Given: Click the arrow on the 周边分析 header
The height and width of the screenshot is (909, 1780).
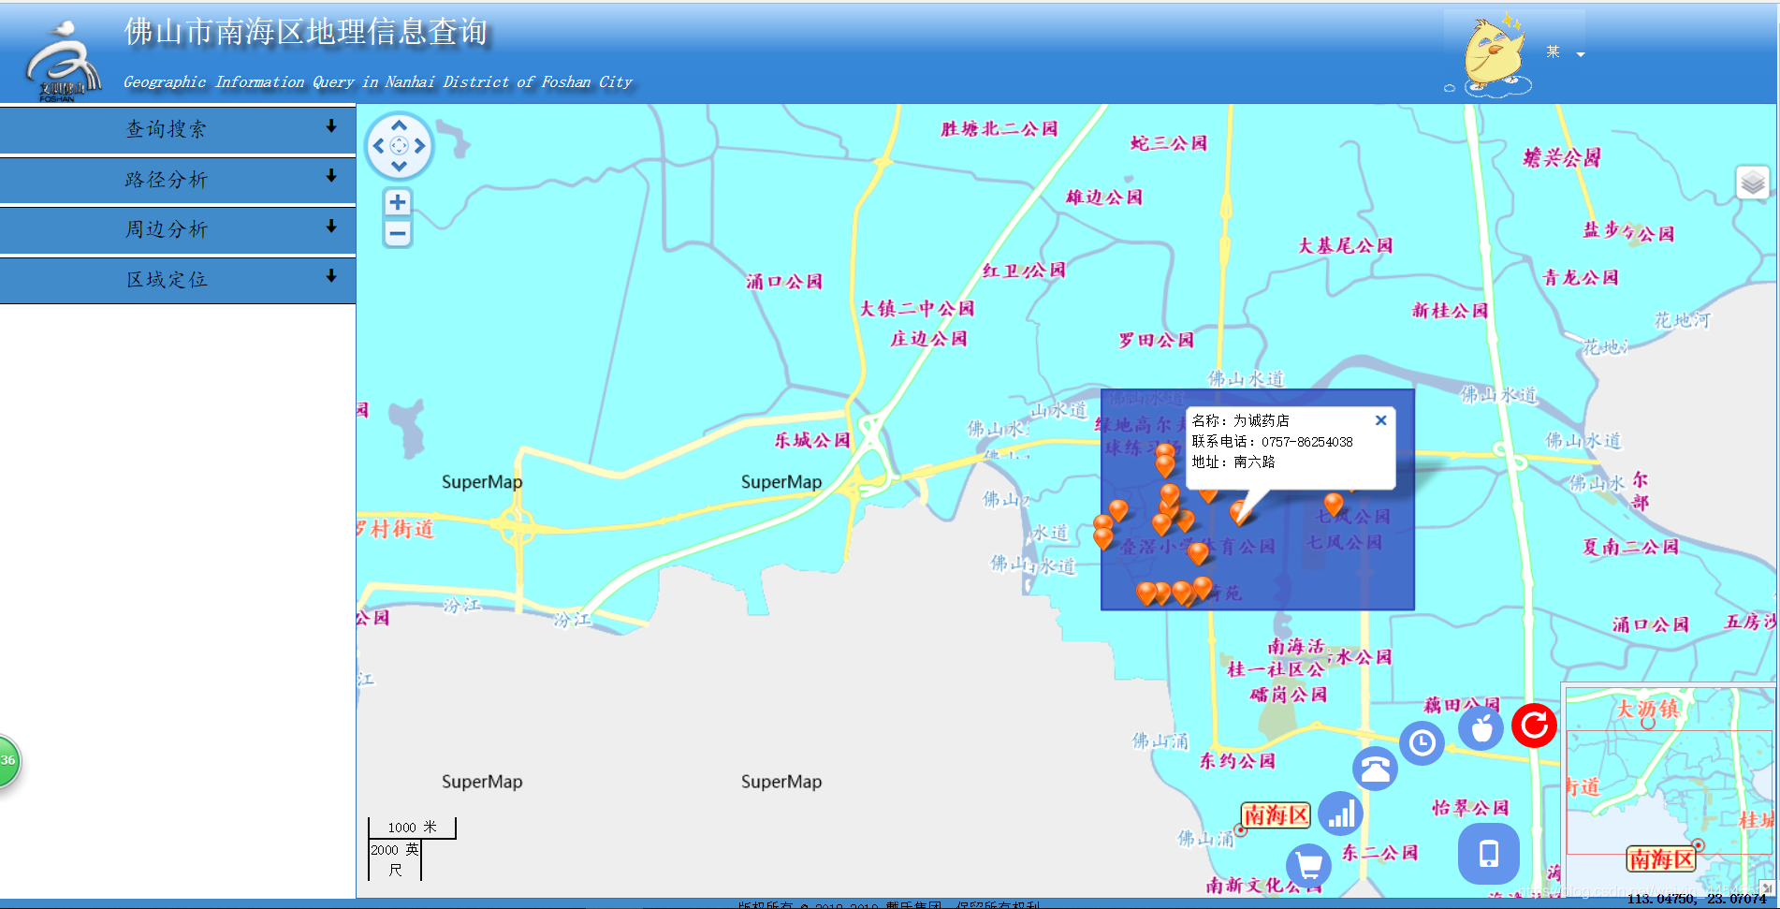Looking at the screenshot, I should point(331,227).
